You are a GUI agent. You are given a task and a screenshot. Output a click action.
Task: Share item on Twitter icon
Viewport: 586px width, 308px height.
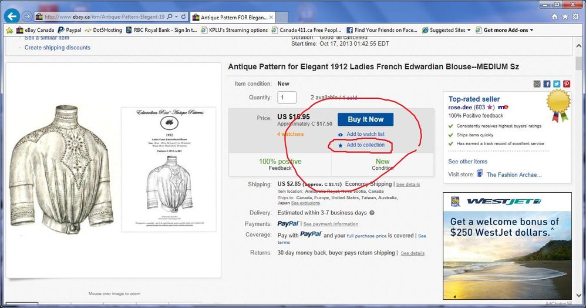coord(557,84)
